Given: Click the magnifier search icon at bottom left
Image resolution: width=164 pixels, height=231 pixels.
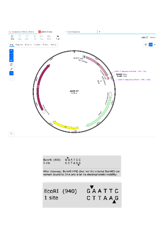Looking at the screenshot, I should [11, 134].
